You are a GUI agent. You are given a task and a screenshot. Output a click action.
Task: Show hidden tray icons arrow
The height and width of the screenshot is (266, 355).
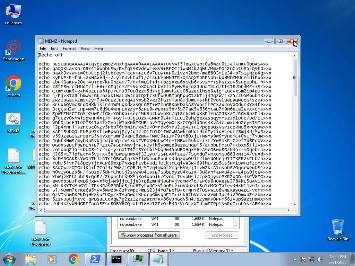tap(295, 259)
